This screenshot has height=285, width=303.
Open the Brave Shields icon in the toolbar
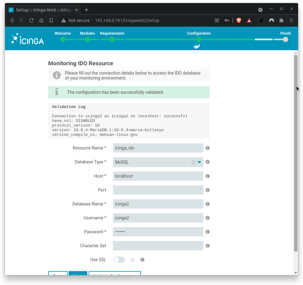click(x=239, y=20)
